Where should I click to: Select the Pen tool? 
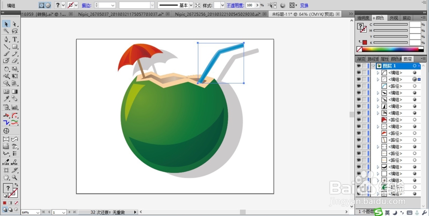pos(6,40)
